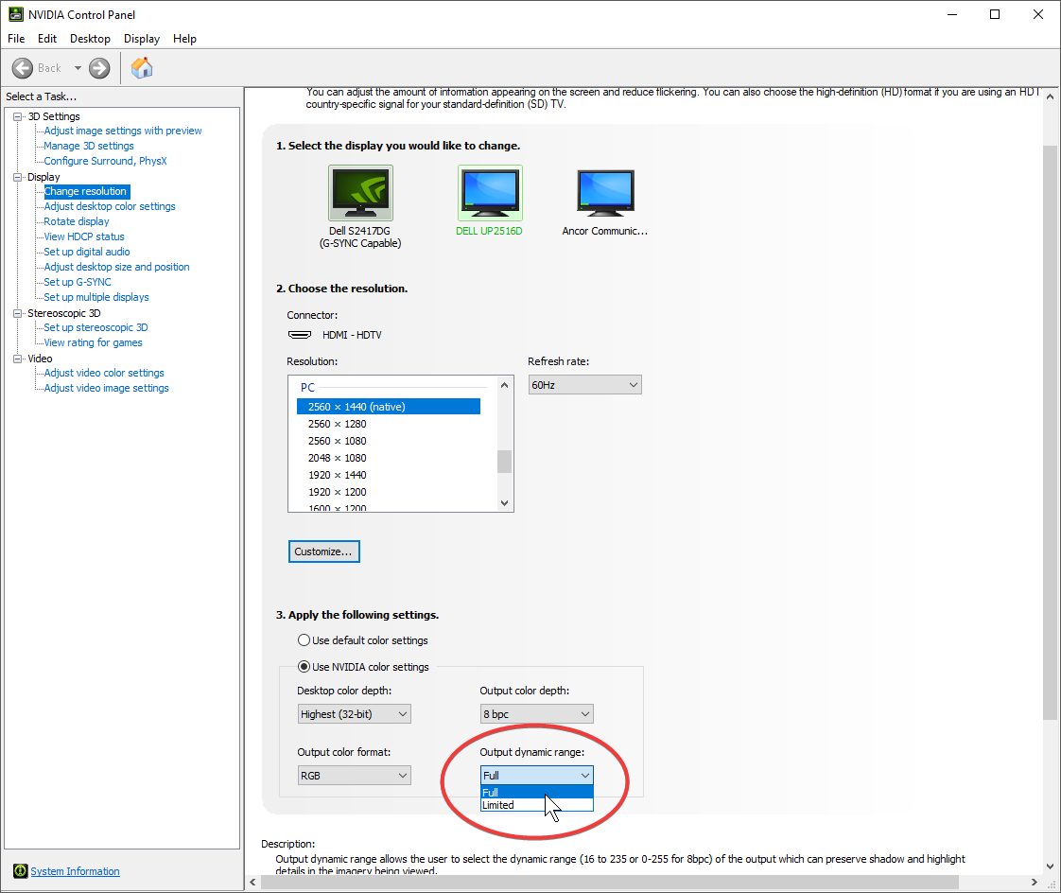Open the Output color depth dropdown

click(x=536, y=714)
